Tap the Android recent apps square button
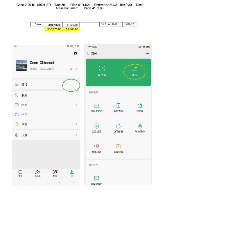Screen dimensions: 226x233 32,182
